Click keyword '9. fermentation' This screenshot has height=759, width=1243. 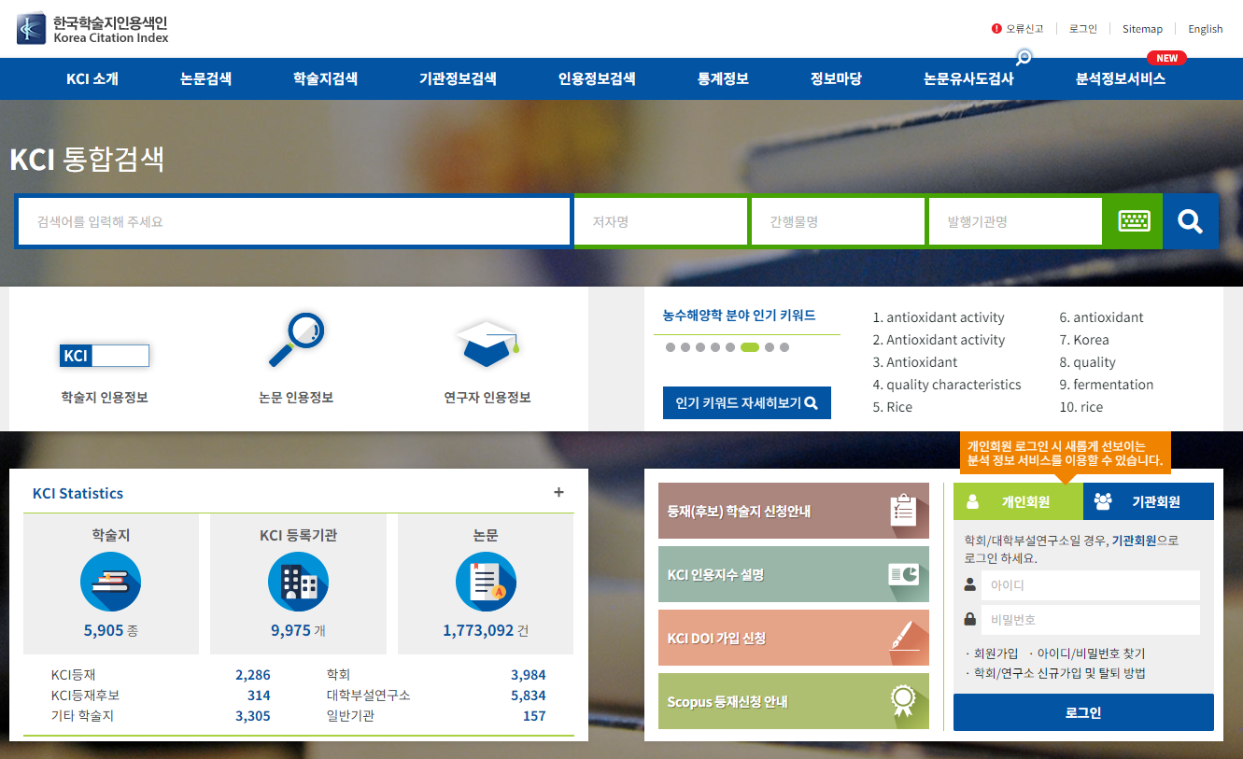pyautogui.click(x=1107, y=385)
